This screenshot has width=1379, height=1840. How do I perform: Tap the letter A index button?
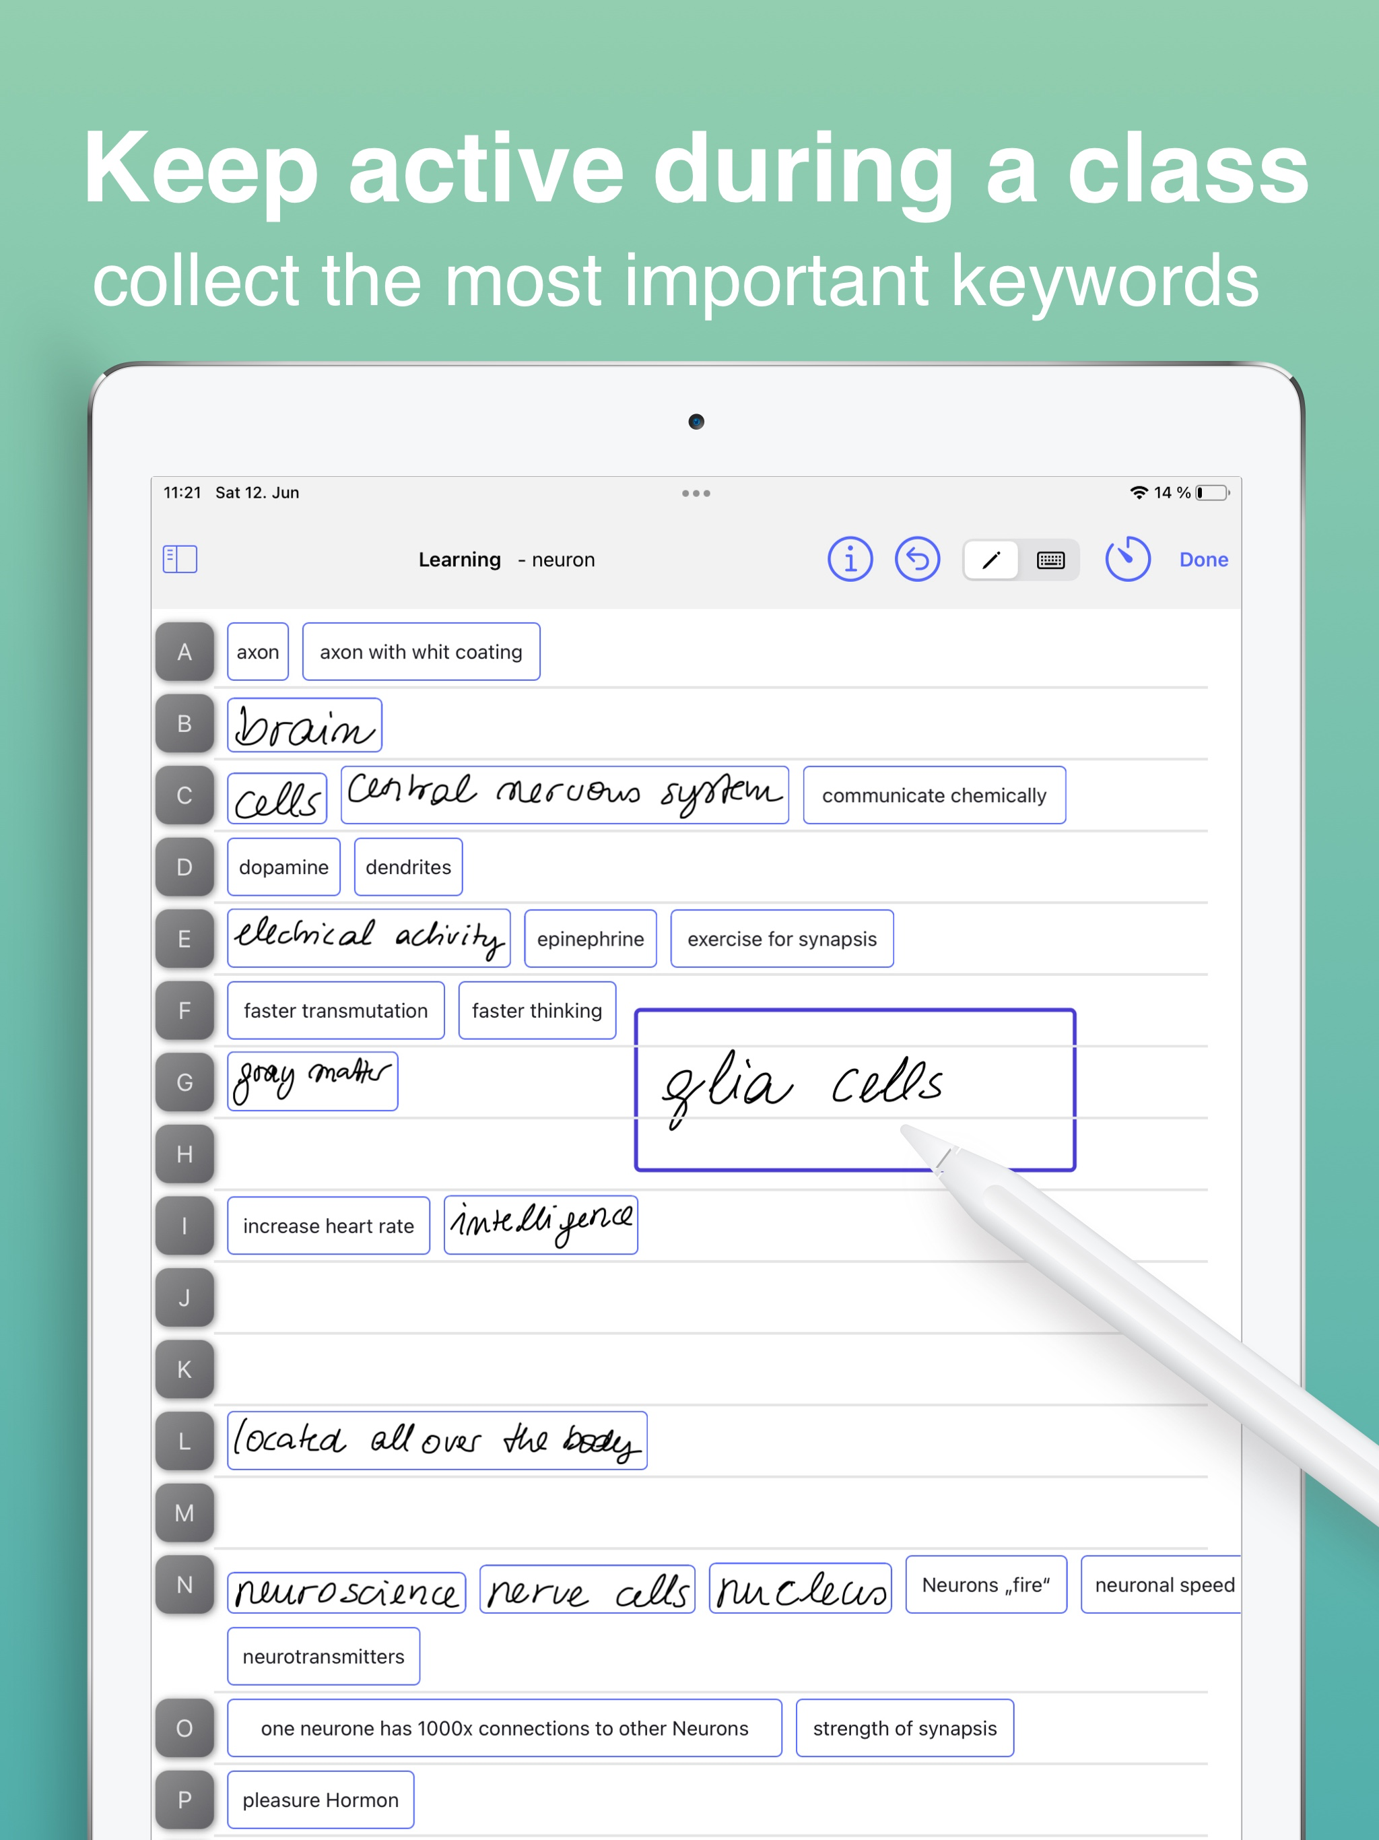coord(184,652)
